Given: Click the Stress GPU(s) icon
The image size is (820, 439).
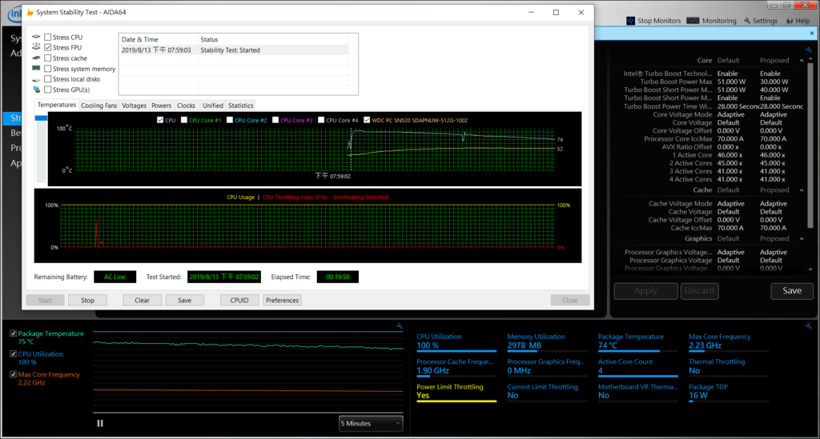Looking at the screenshot, I should coord(36,90).
